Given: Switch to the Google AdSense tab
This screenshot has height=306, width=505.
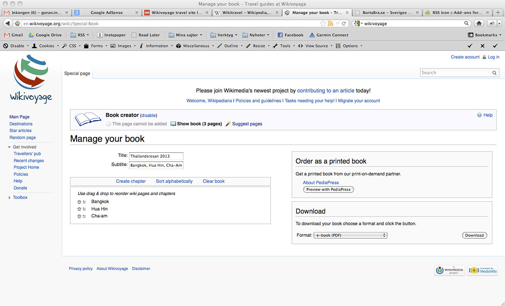Looking at the screenshot, I should point(106,13).
